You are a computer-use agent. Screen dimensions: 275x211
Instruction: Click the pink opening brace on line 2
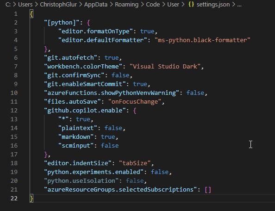[88, 23]
